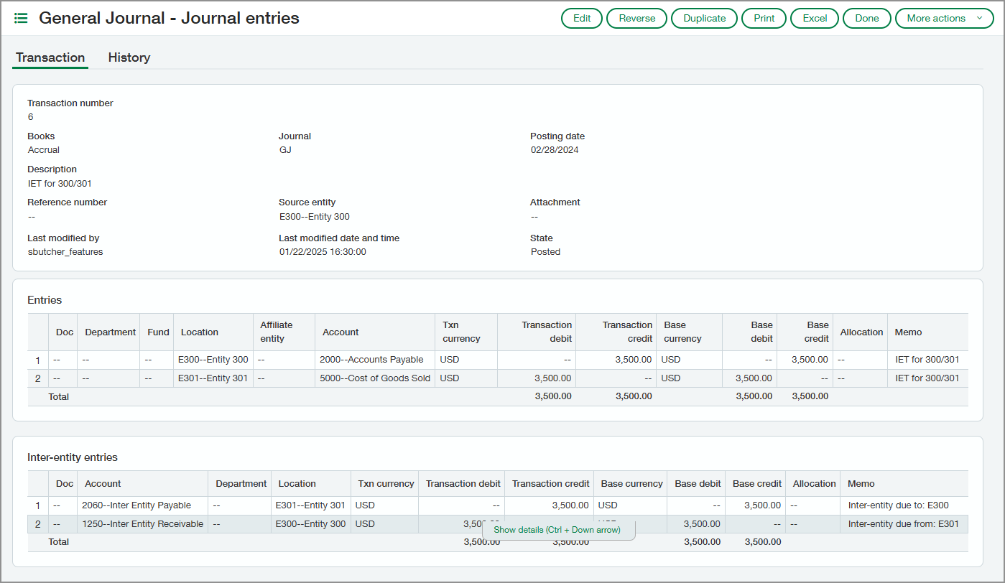Switch to the History tab
This screenshot has height=583, width=1005.
129,57
